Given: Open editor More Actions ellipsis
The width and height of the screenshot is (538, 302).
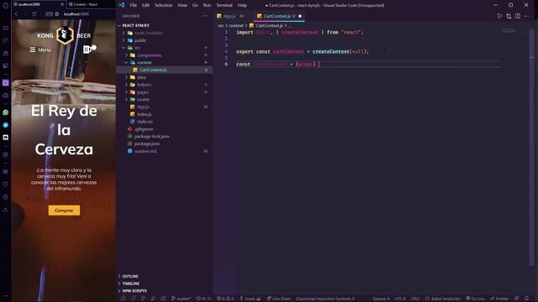Looking at the screenshot, I should (x=527, y=16).
